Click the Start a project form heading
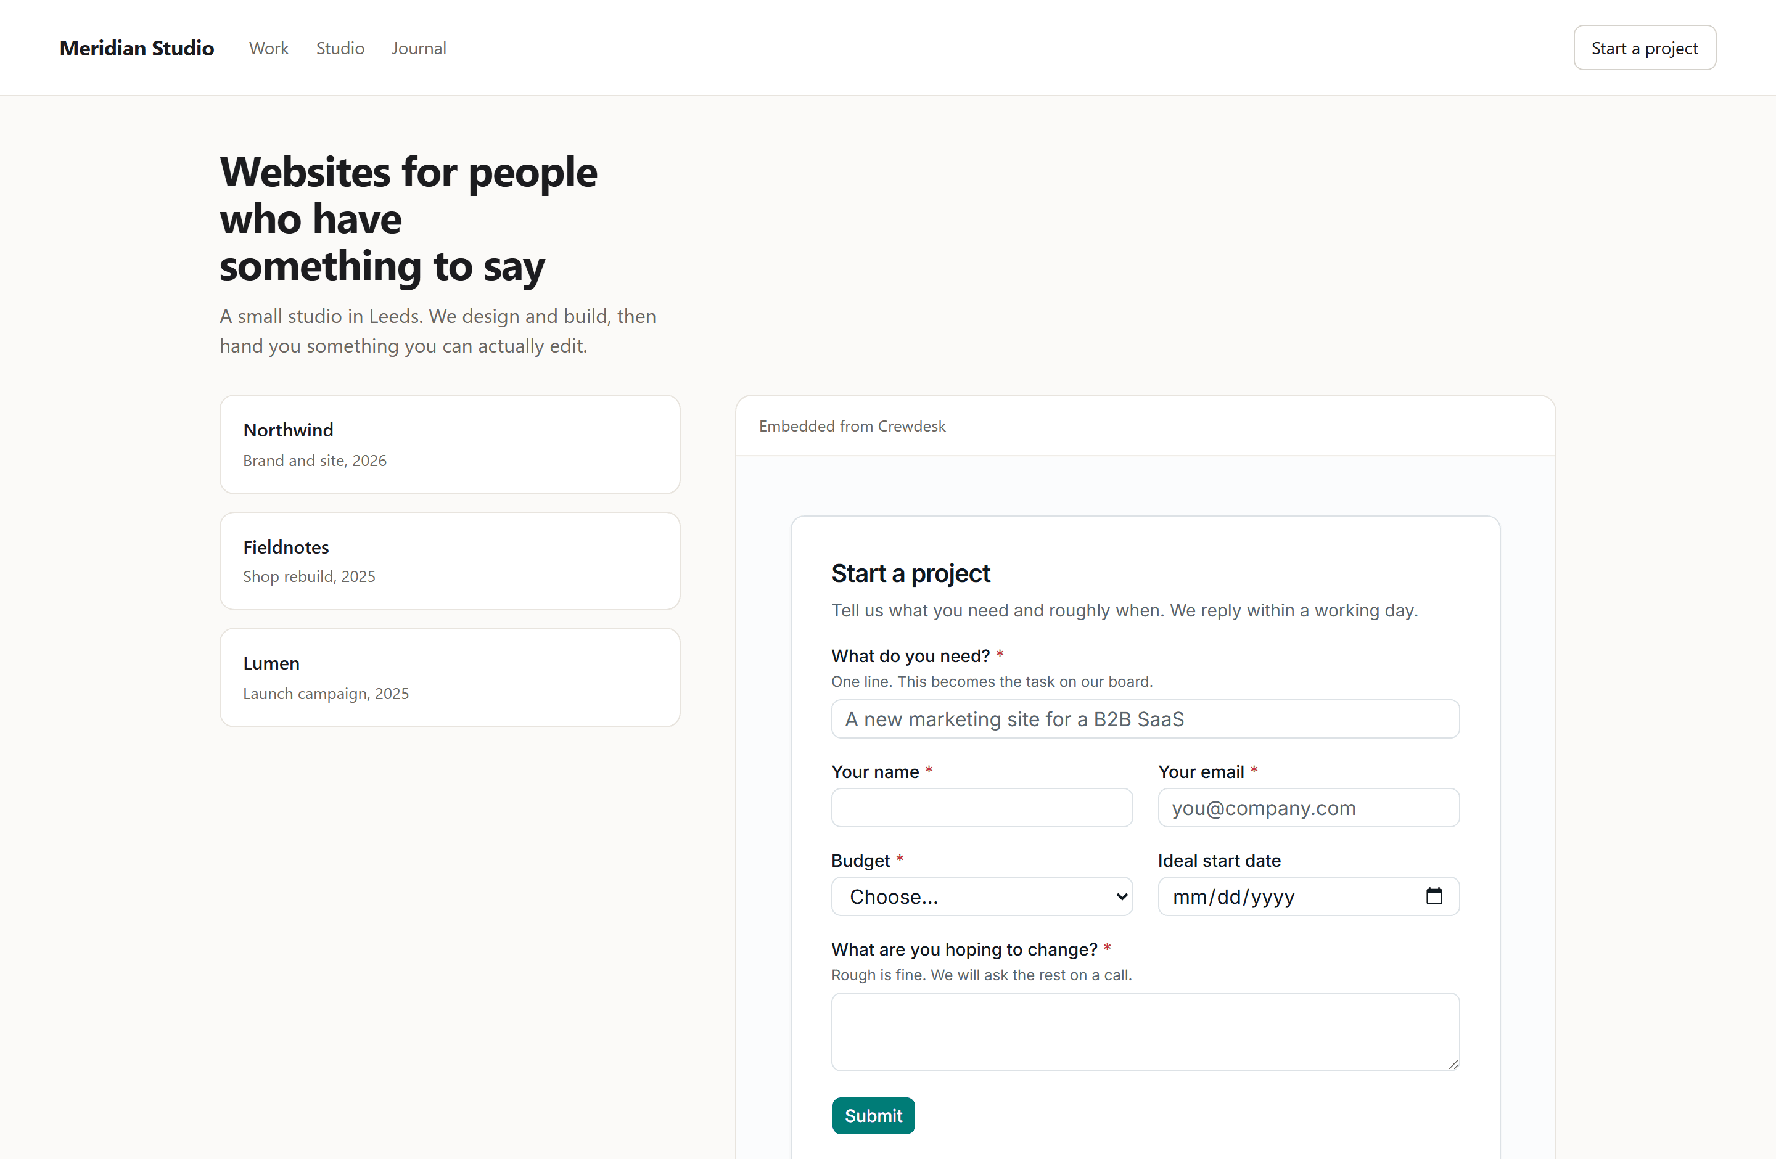The width and height of the screenshot is (1776, 1159). (x=910, y=573)
